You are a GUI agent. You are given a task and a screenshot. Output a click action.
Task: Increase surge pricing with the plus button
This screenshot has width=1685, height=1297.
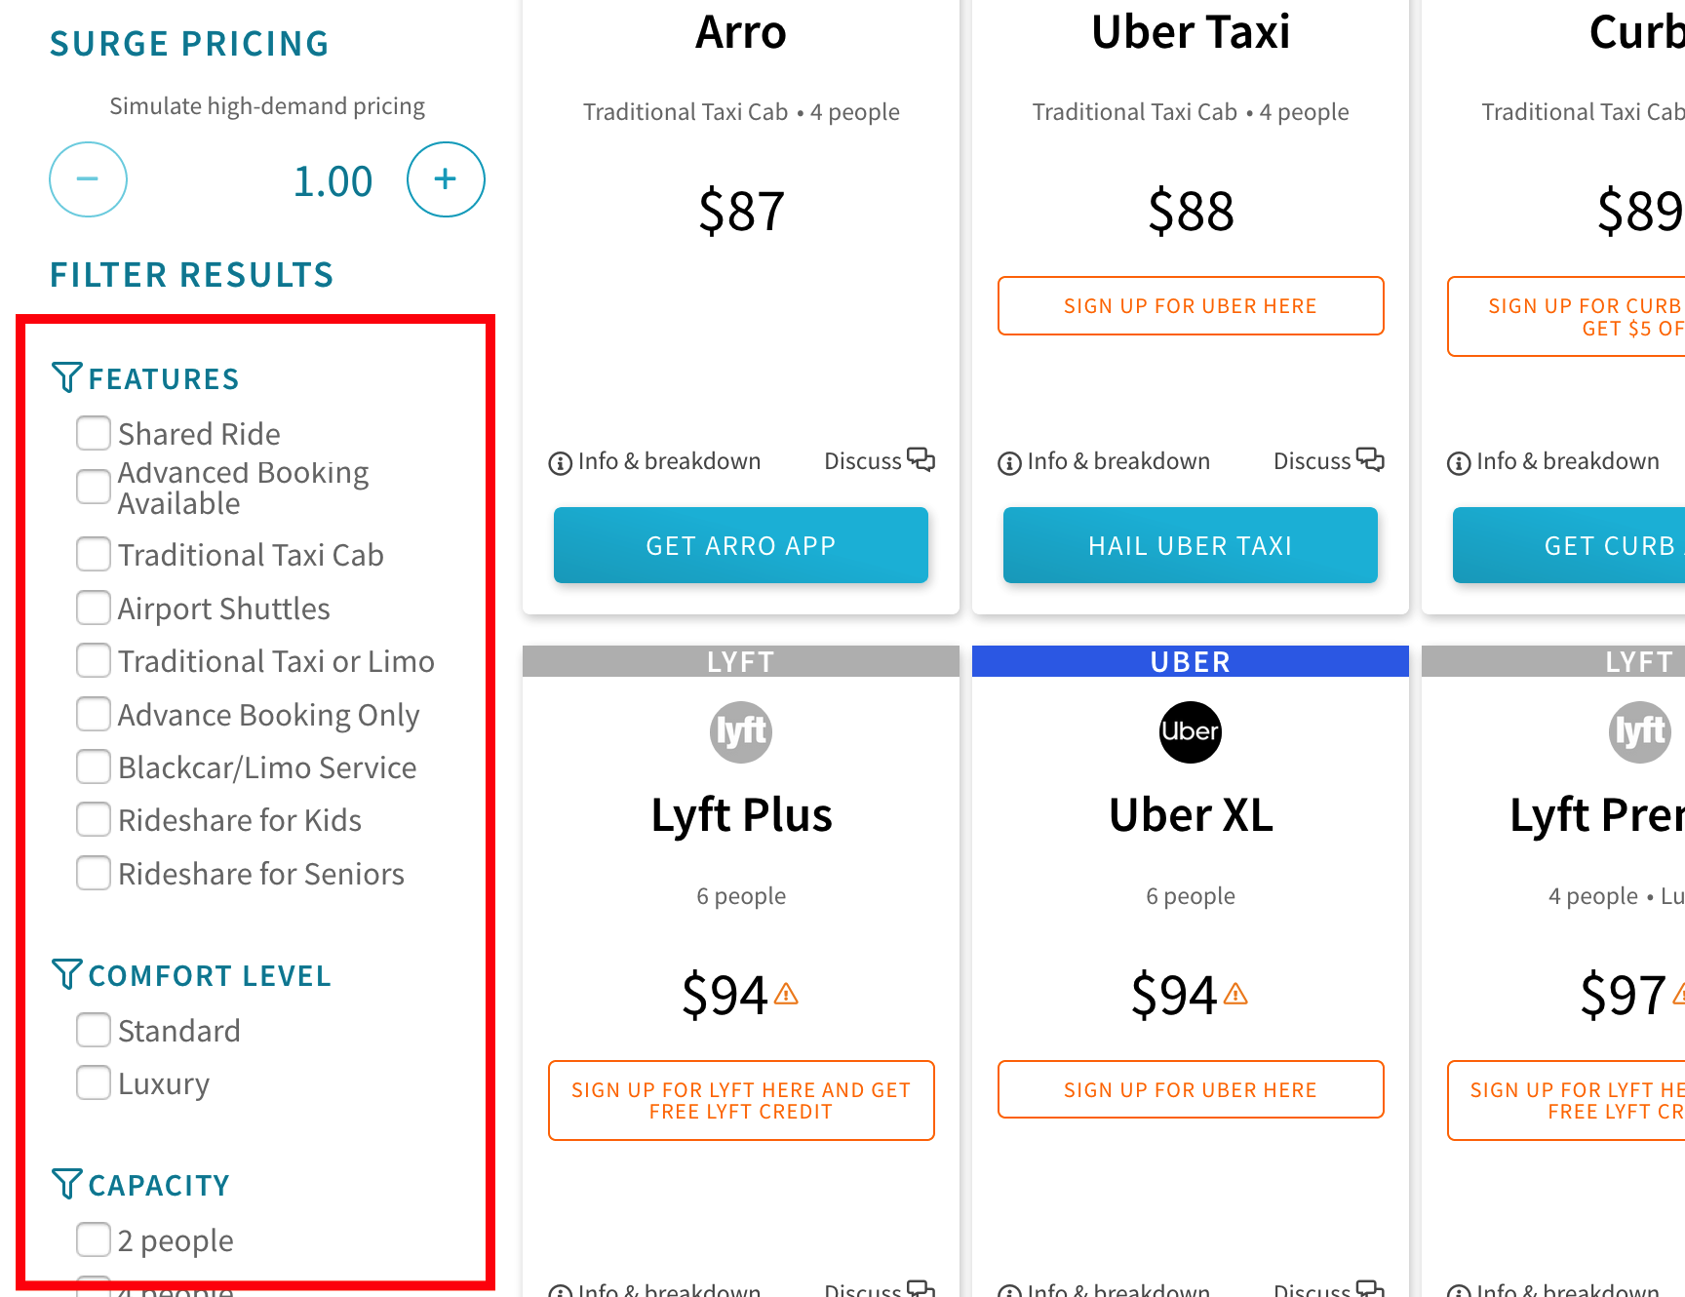point(446,179)
